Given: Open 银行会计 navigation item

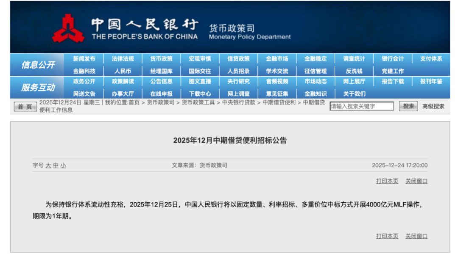Looking at the screenshot, I should coord(393,59).
